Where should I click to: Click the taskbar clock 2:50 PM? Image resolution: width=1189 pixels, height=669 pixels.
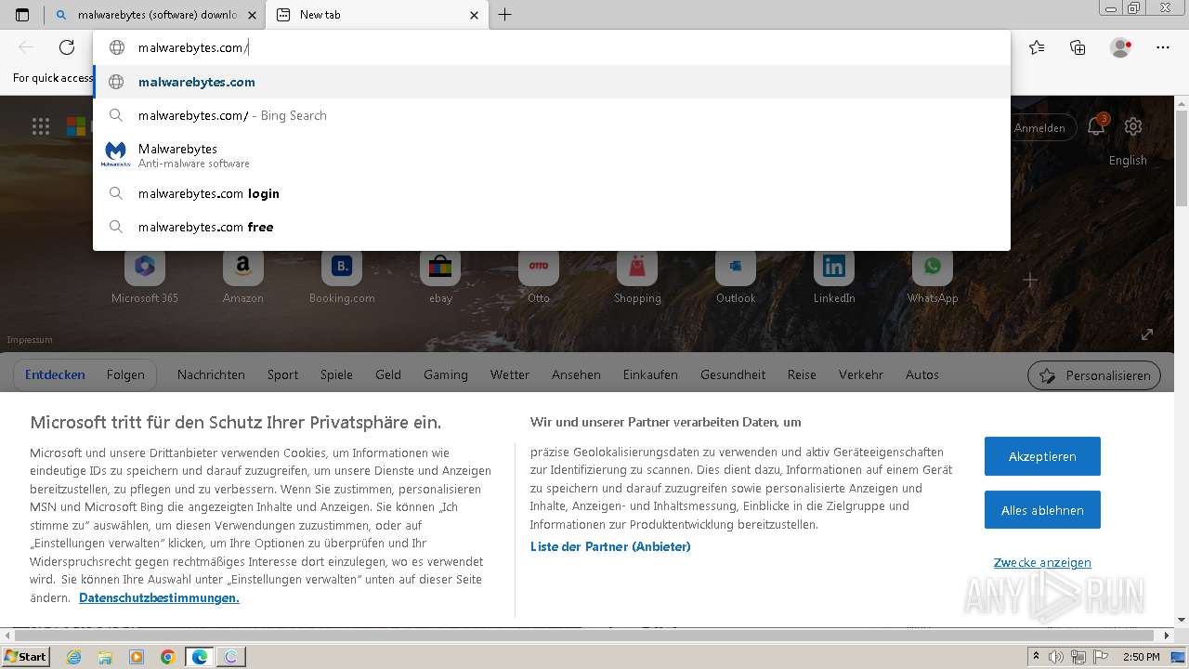(1141, 657)
